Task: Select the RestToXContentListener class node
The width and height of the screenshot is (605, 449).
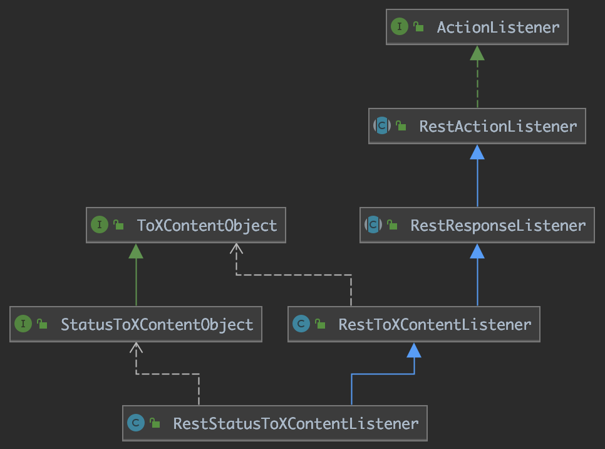Action: click(414, 324)
